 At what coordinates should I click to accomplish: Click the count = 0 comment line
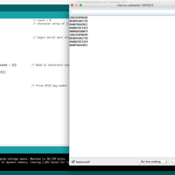pyautogui.click(x=42, y=20)
